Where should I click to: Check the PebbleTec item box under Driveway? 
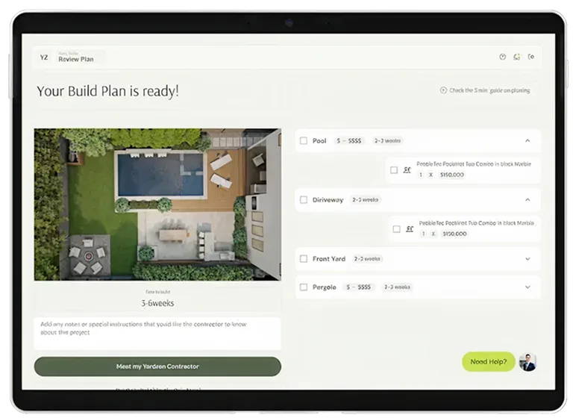pyautogui.click(x=396, y=229)
